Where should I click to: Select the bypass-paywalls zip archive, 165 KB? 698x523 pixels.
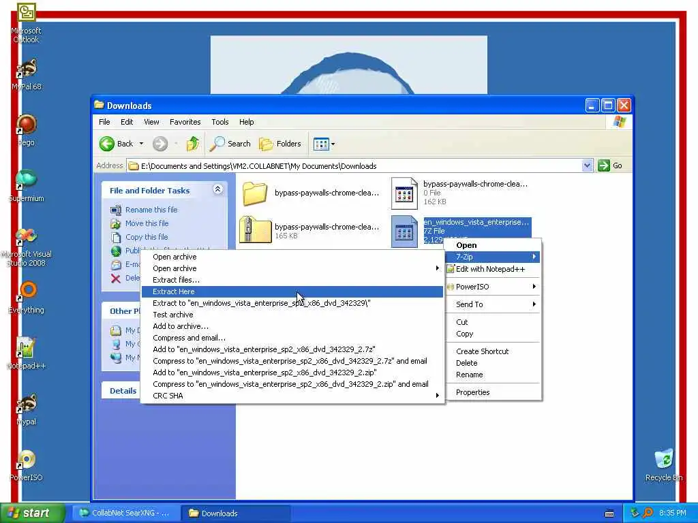[x=255, y=230]
